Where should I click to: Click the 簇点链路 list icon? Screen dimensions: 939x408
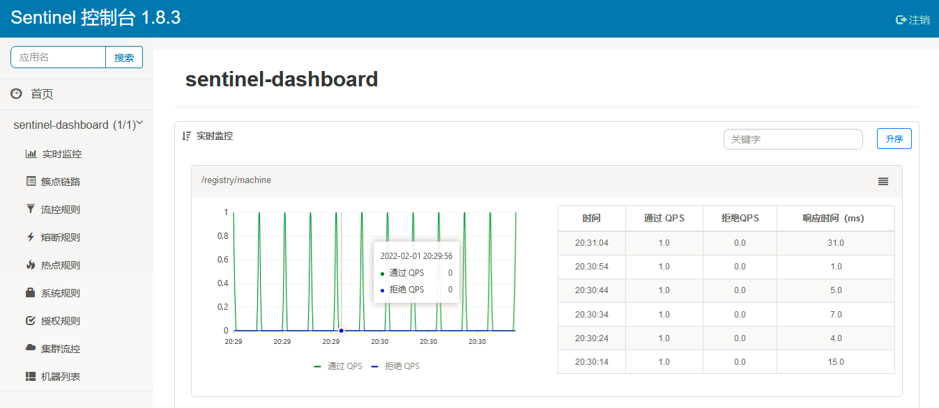[x=31, y=181]
